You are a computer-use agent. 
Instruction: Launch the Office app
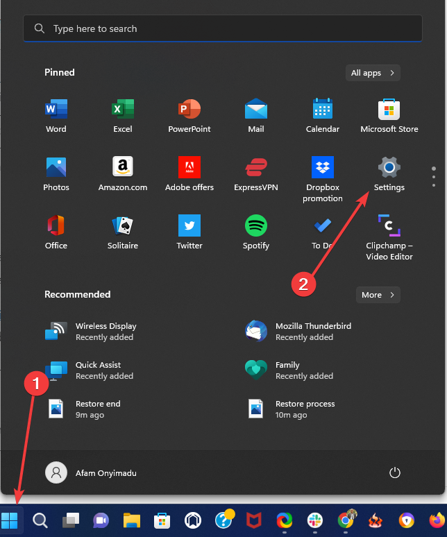point(56,232)
